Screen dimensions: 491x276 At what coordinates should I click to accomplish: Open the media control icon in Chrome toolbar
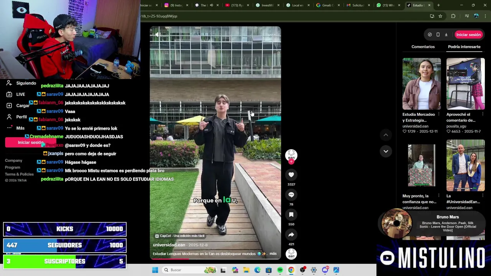click(467, 16)
